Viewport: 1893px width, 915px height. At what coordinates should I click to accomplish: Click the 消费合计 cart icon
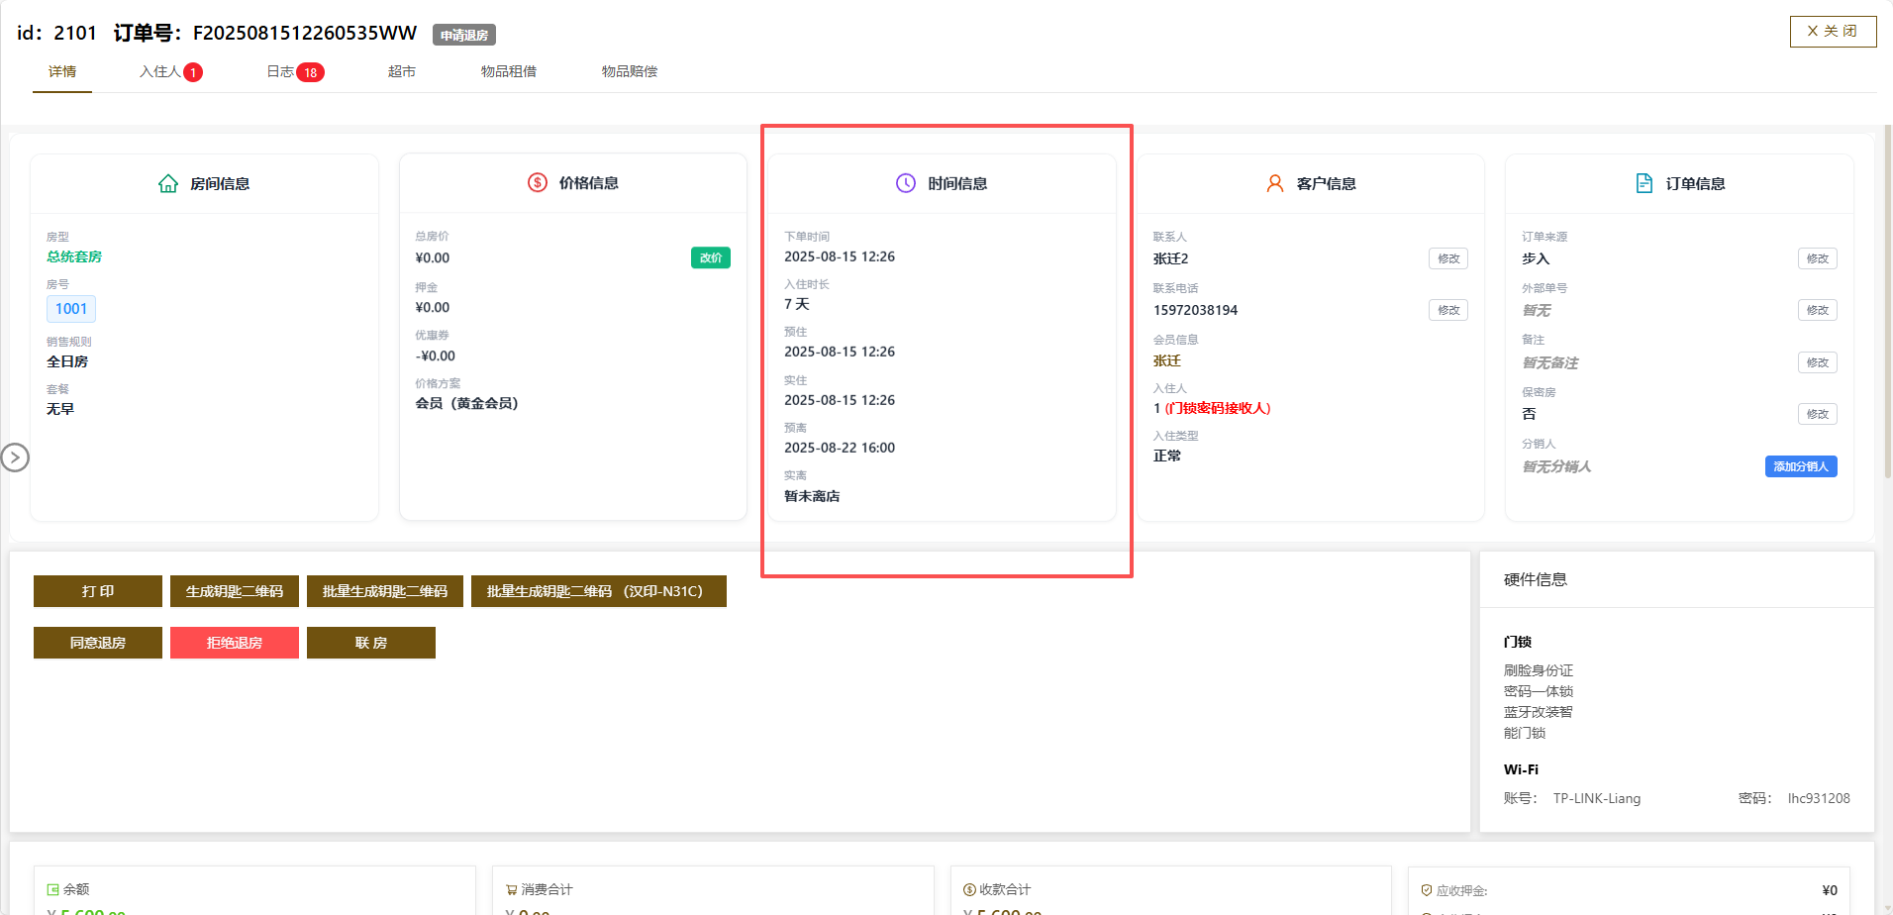click(512, 889)
